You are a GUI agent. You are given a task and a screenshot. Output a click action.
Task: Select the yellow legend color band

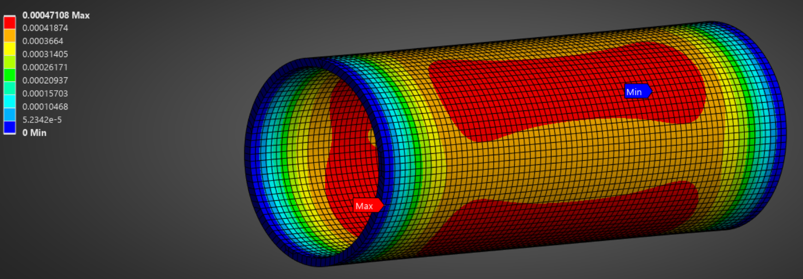click(10, 49)
